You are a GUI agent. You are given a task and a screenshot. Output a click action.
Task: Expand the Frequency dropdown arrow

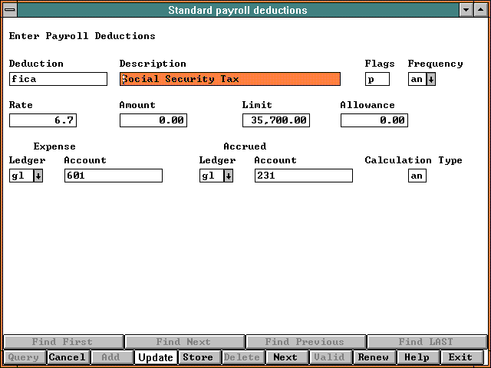point(431,79)
